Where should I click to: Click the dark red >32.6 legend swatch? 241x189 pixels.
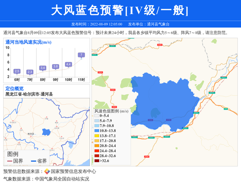pos(96,161)
